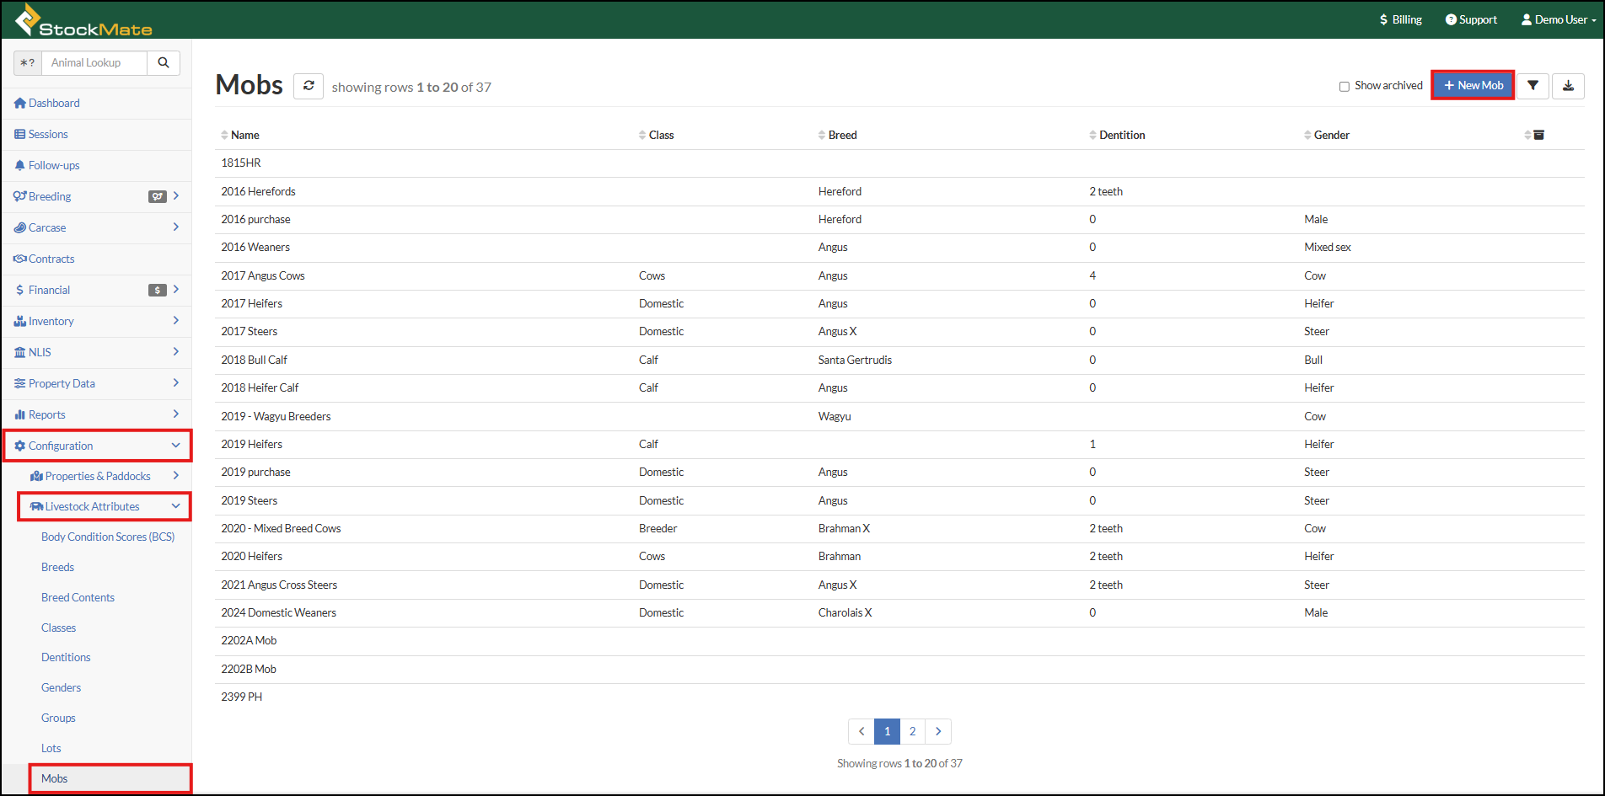Viewport: 1605px width, 796px height.
Task: Click the wildcard *? lookup icon
Action: (x=28, y=63)
